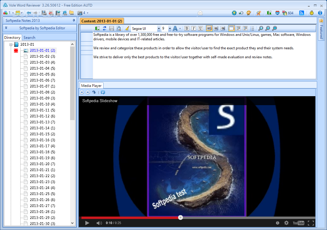The width and height of the screenshot is (327, 230).
Task: Select tree entry 2013-01-01 (2)
Action: click(43, 50)
